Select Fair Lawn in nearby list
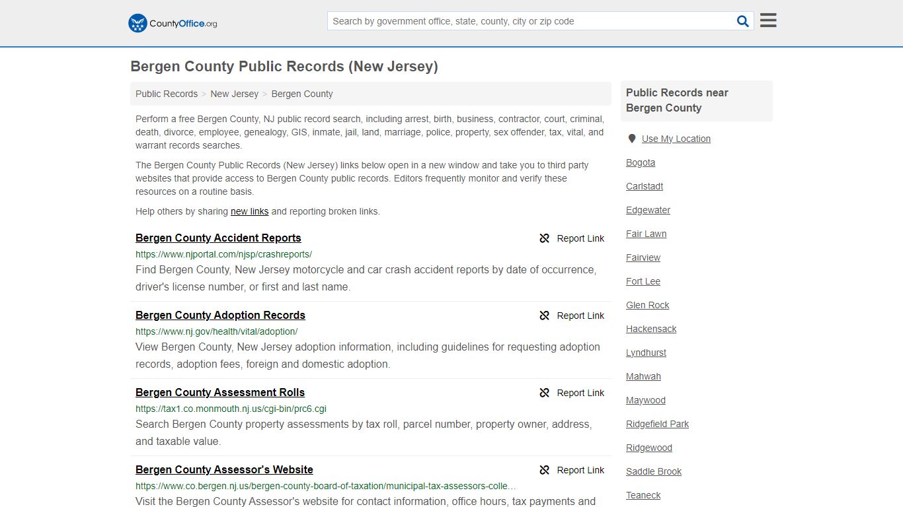 coord(646,234)
